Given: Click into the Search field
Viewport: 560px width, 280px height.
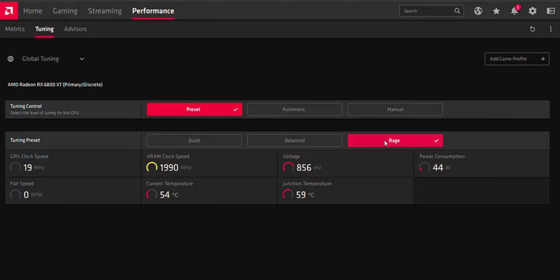Looking at the screenshot, I should 432,11.
